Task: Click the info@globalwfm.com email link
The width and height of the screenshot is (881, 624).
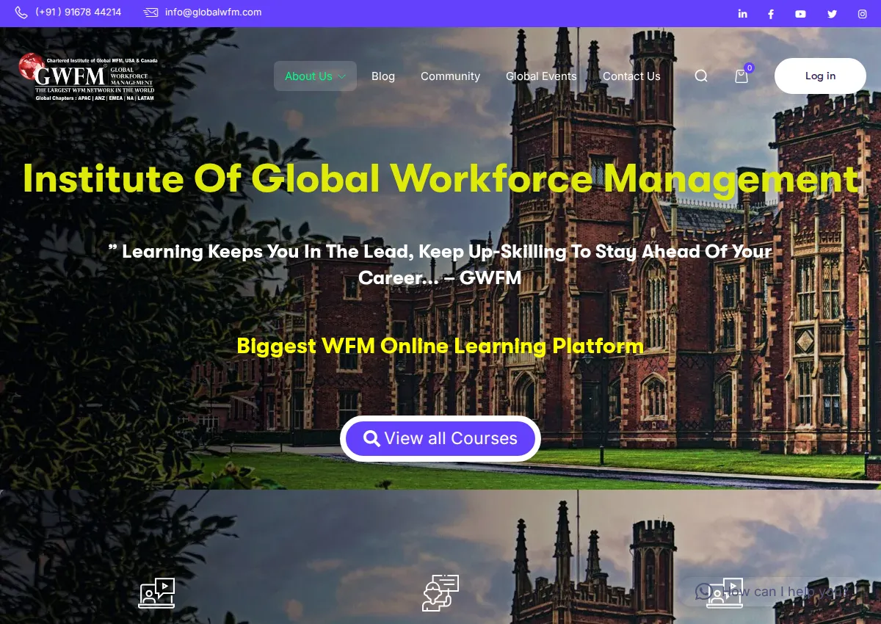Action: [213, 12]
